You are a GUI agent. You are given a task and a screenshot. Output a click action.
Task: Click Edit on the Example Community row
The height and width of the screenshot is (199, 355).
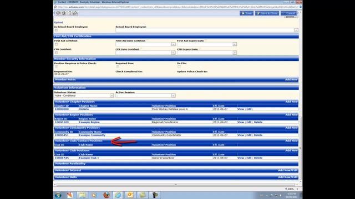coord(249,135)
